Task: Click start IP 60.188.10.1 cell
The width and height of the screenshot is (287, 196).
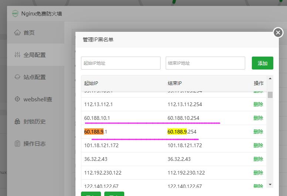Action: pos(97,118)
